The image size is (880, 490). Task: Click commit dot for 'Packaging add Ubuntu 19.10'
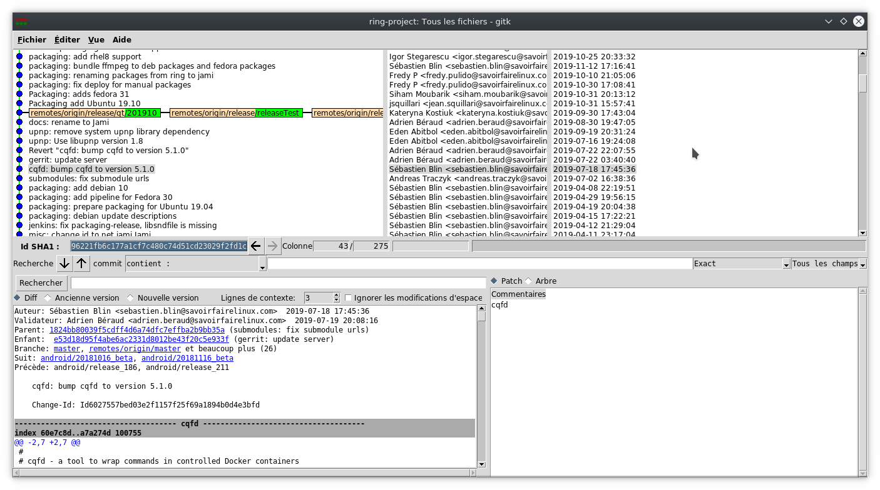click(x=19, y=104)
